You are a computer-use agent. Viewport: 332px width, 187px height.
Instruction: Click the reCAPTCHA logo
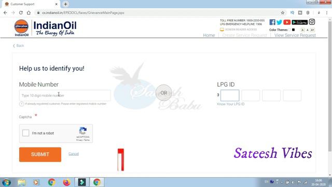[83, 131]
